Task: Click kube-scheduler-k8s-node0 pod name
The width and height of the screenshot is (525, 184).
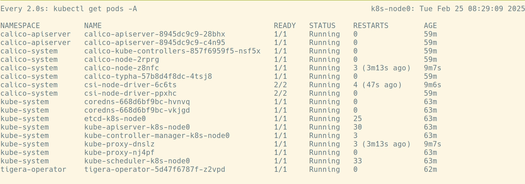Action: tap(137, 161)
